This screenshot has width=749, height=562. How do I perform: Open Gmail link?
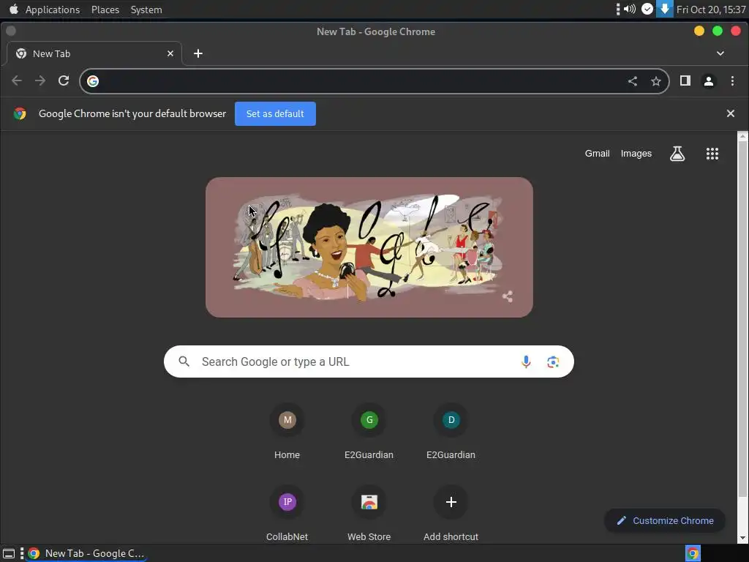point(597,154)
